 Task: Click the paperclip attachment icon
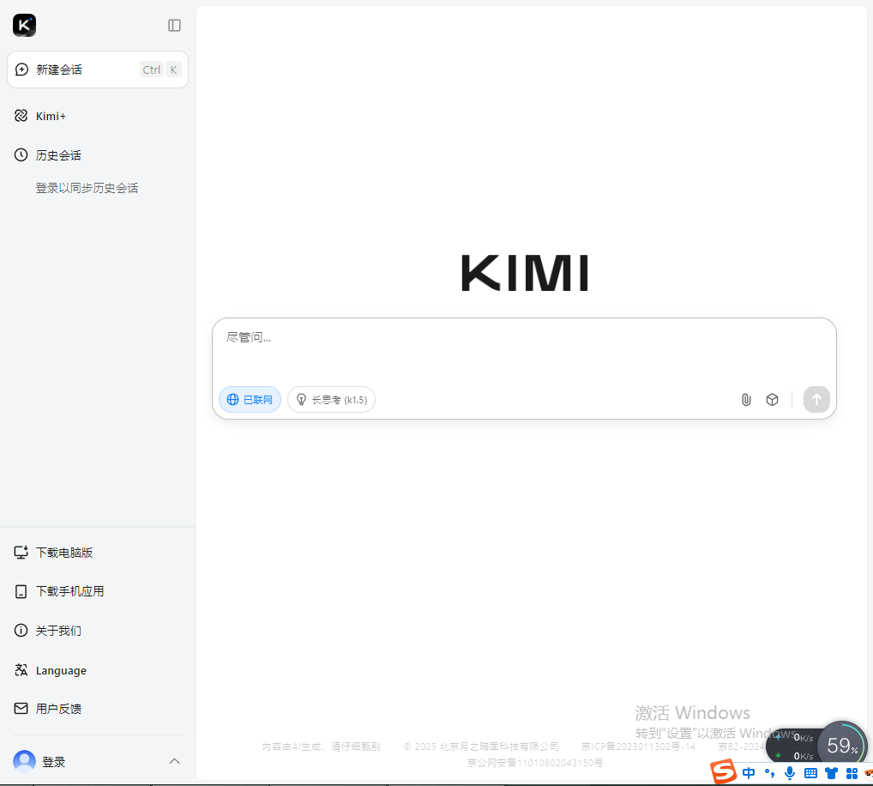click(746, 399)
